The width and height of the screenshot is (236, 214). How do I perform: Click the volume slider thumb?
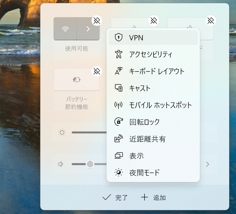click(90, 164)
